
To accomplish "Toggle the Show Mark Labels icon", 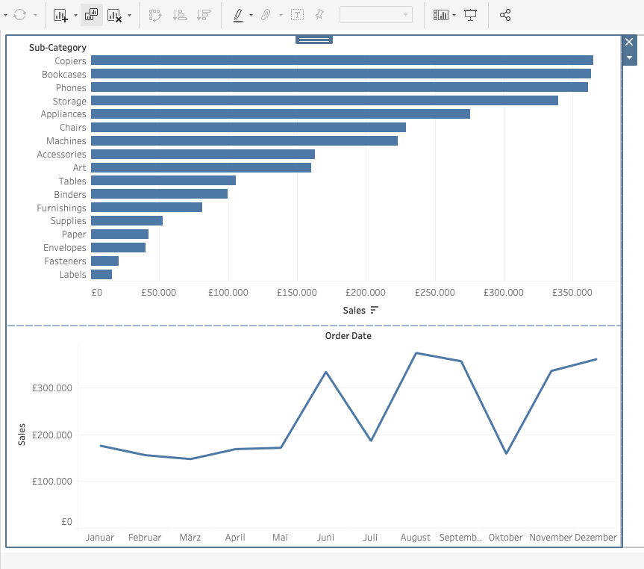I will [297, 15].
